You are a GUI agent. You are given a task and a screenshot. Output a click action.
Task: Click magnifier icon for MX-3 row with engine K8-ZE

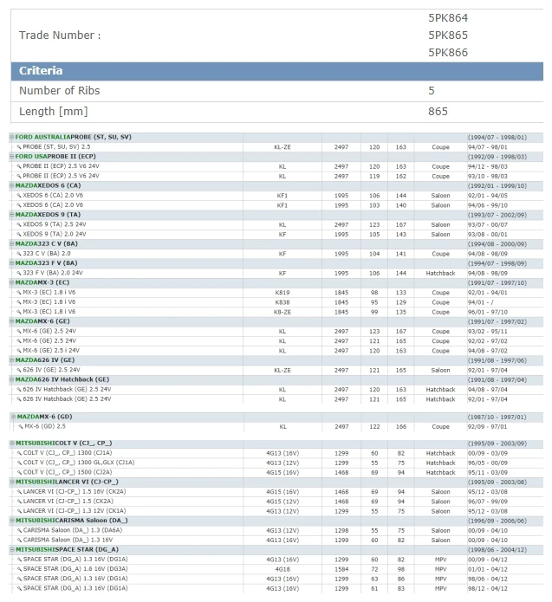coord(19,312)
